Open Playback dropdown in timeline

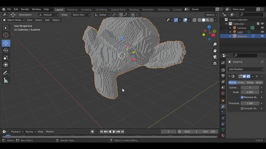pyautogui.click(x=17, y=132)
